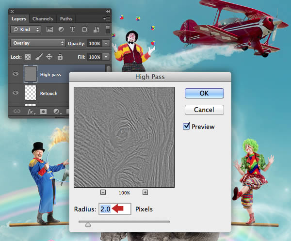Click the Radius value input field

(x=115, y=209)
